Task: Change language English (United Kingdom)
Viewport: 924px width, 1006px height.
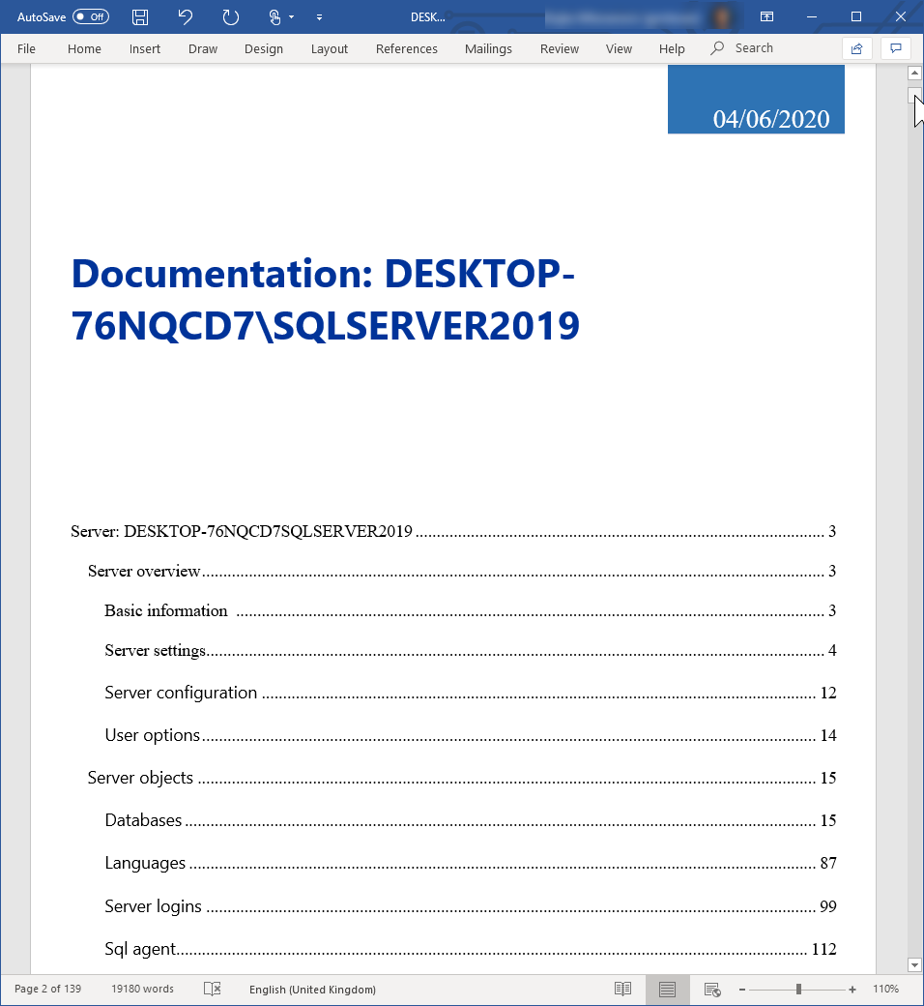Action: click(312, 990)
